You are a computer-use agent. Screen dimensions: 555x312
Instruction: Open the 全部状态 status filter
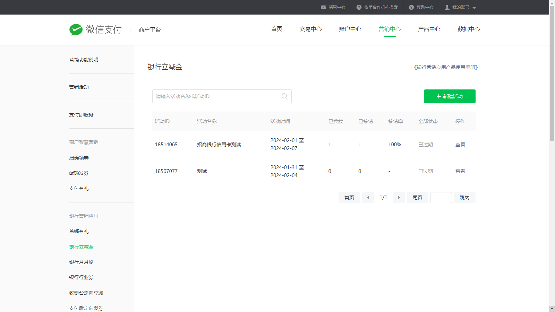[x=428, y=121]
